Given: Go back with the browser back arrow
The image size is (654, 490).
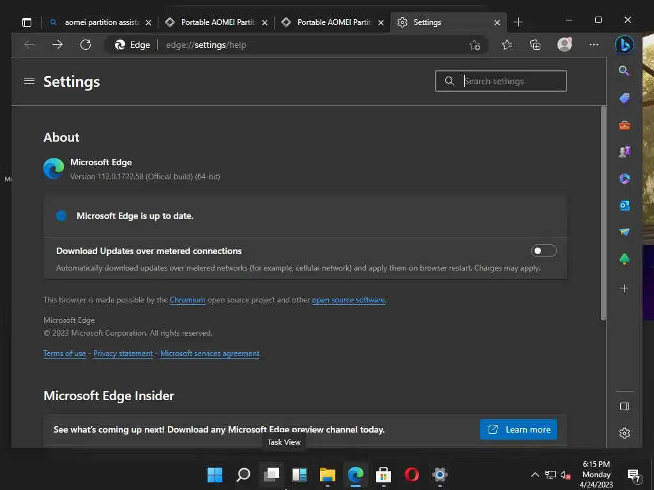Looking at the screenshot, I should [29, 45].
